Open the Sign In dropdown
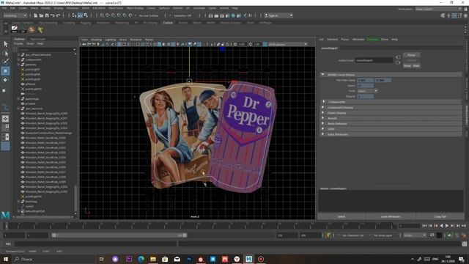Image resolution: width=469 pixels, height=264 pixels. (x=278, y=15)
